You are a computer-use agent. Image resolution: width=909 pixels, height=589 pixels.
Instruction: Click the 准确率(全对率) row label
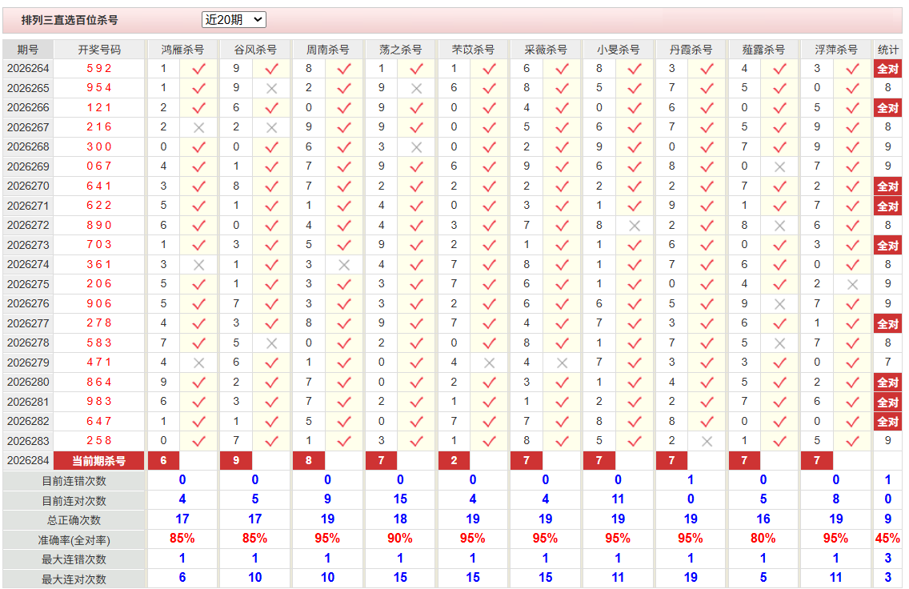pyautogui.click(x=74, y=539)
